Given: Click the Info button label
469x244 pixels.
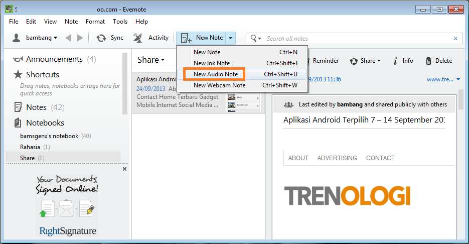Looking at the screenshot, I should (408, 61).
